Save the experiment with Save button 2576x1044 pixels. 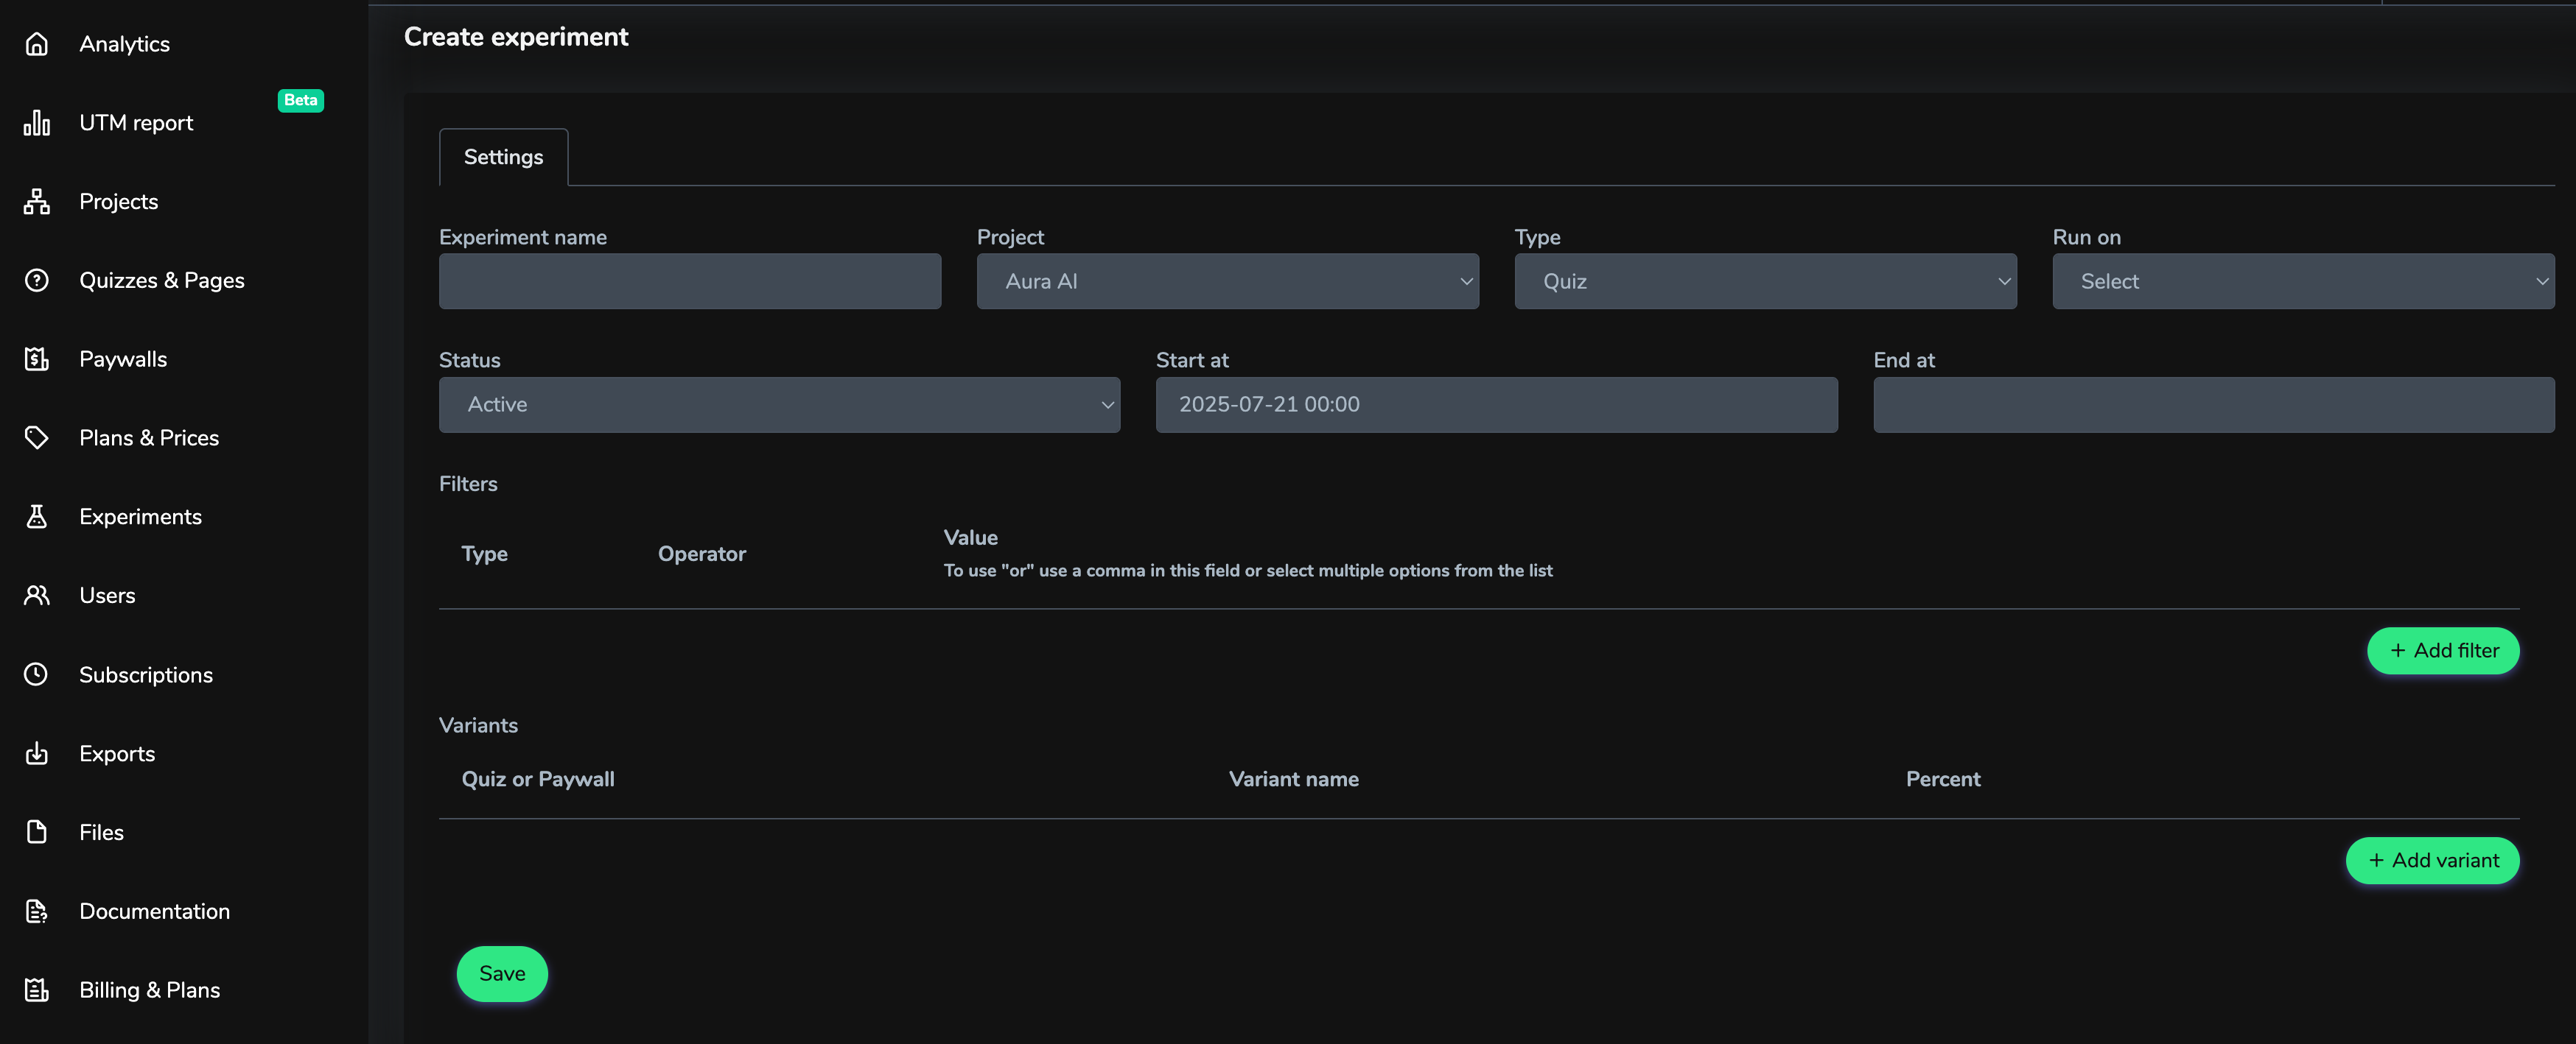click(x=502, y=973)
